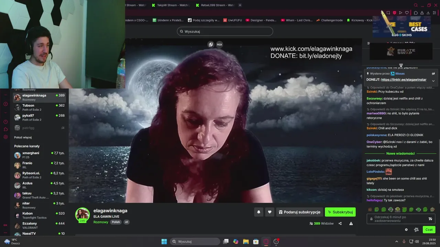Image resolution: width=440 pixels, height=247 pixels.
Task: Click the notification bell for elagawinknaga
Action: [259, 212]
